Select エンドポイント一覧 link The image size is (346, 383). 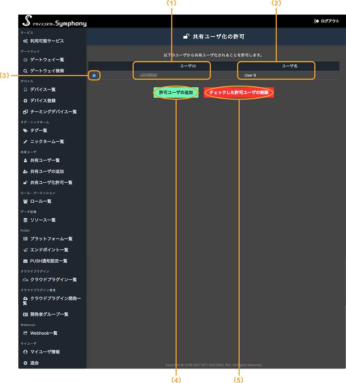click(x=49, y=250)
